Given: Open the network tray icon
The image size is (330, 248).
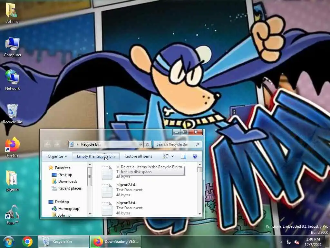Looking at the screenshot, I should point(289,242).
